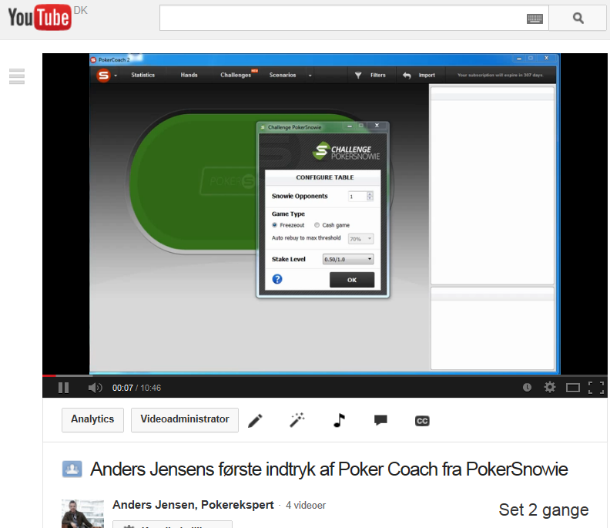
Task: Click the CONFIGURE TABLE heading
Action: [325, 177]
